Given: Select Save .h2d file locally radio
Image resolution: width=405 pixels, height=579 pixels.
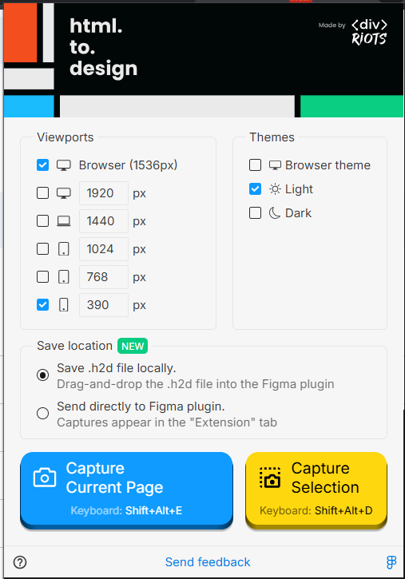Looking at the screenshot, I should click(43, 375).
